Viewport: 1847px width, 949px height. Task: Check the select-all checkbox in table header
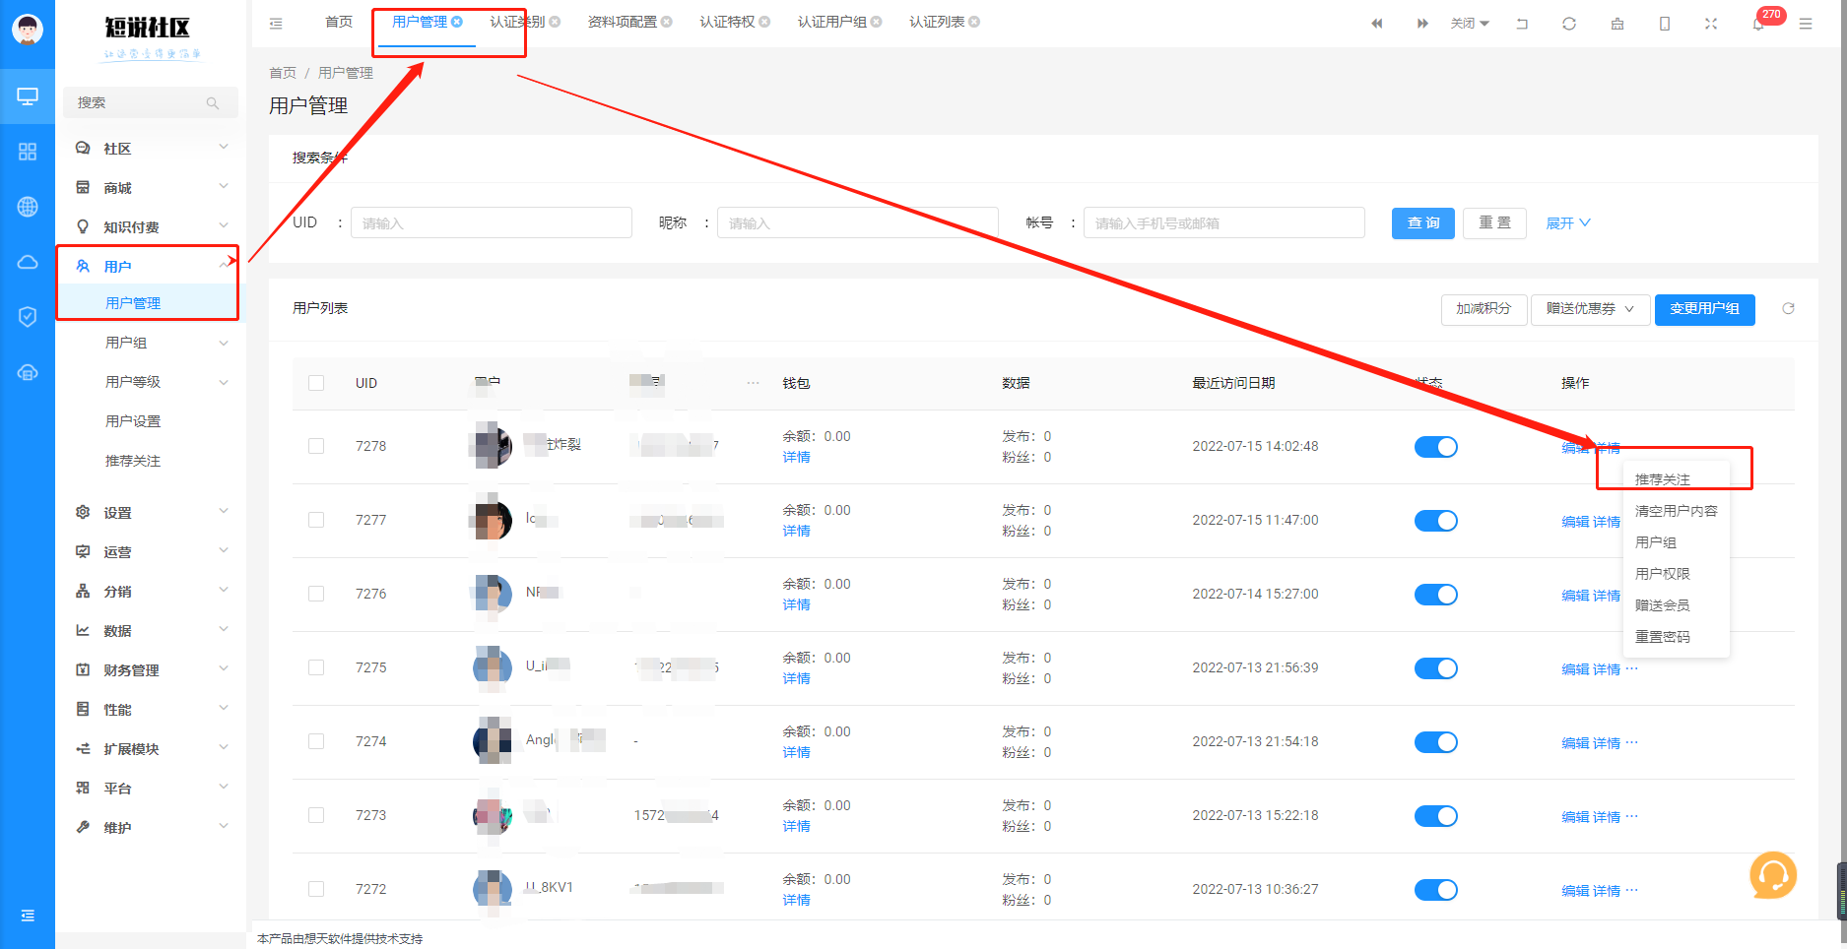pos(316,383)
